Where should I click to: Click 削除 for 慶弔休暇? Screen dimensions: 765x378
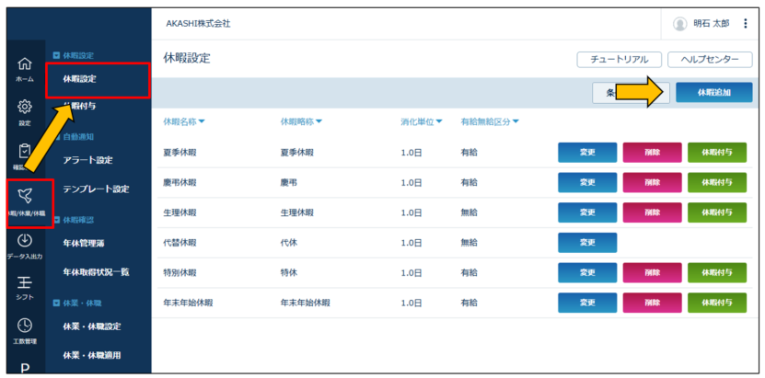click(653, 182)
